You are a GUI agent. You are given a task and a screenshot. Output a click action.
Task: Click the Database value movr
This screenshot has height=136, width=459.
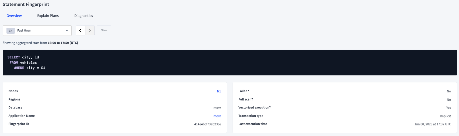[x=217, y=108]
